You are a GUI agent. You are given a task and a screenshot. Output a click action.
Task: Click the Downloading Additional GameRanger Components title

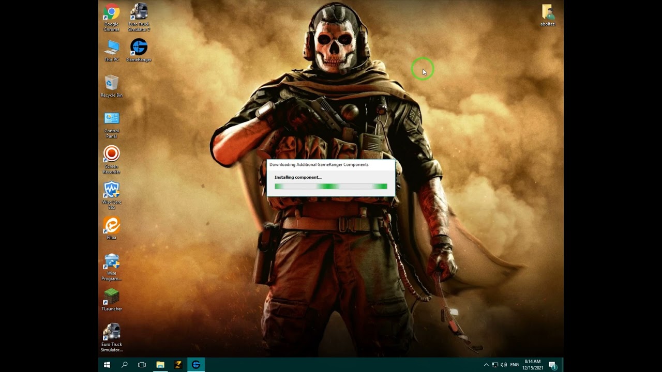pyautogui.click(x=319, y=164)
